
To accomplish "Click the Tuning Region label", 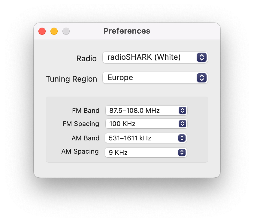I will pos(71,79).
